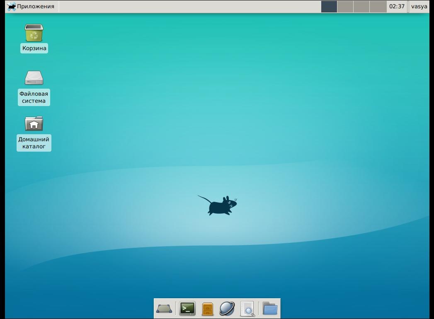Select the Корзина trash icon
The width and height of the screenshot is (434, 319).
point(34,33)
